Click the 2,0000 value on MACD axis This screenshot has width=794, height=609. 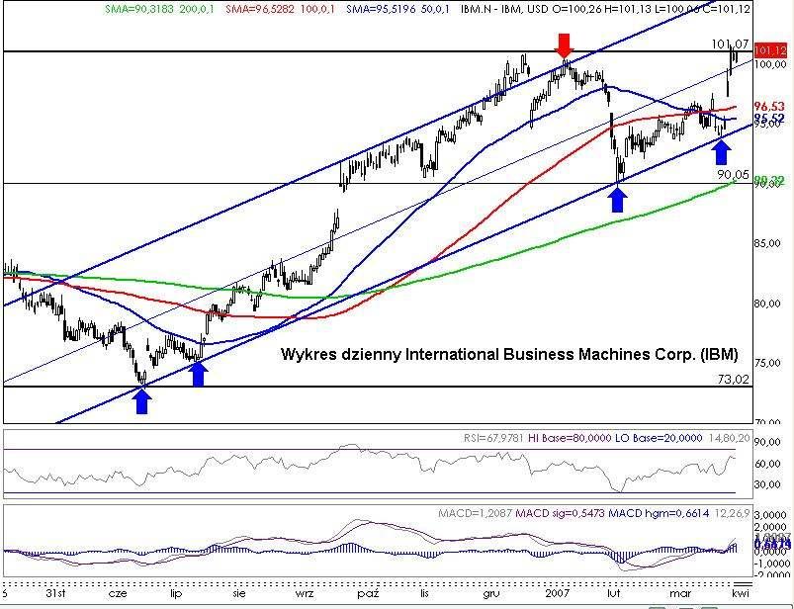pyautogui.click(x=771, y=528)
